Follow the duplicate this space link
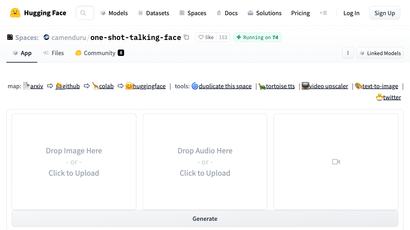This screenshot has height=230, width=410. pyautogui.click(x=225, y=86)
